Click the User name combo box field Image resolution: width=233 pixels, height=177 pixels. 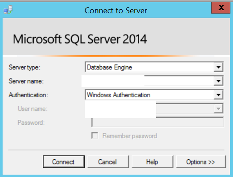pos(154,109)
